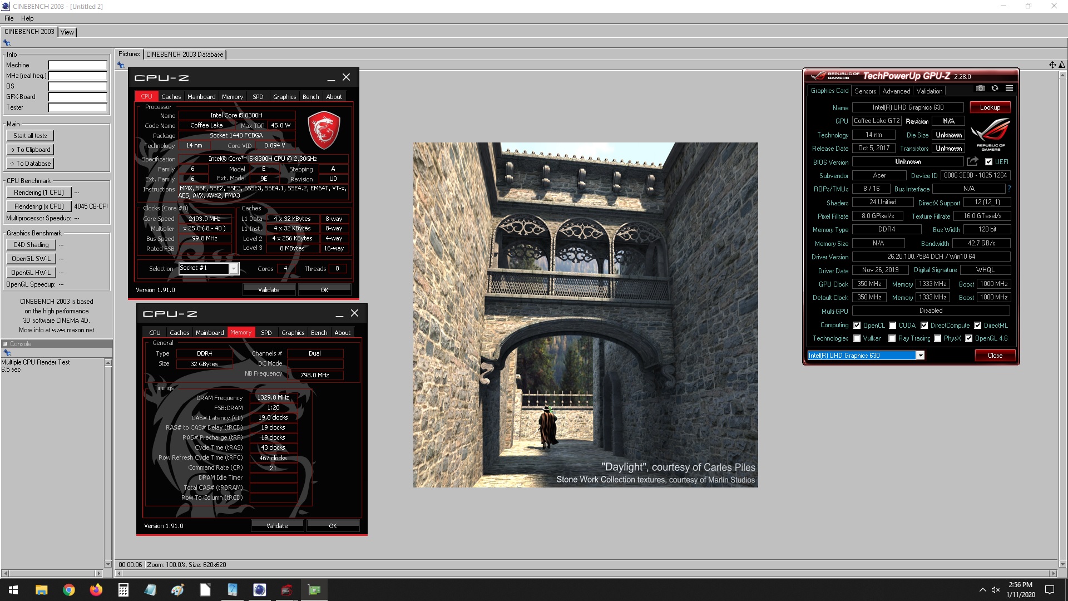Run Rendering (1 CPU) benchmark

[39, 193]
